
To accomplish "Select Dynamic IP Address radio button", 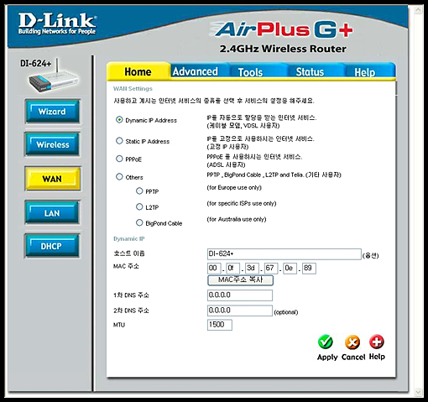I will coord(119,120).
